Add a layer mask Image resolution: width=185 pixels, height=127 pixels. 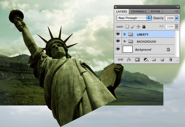137,60
